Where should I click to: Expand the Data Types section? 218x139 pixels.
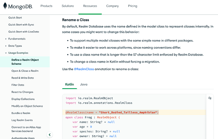pos(6,46)
